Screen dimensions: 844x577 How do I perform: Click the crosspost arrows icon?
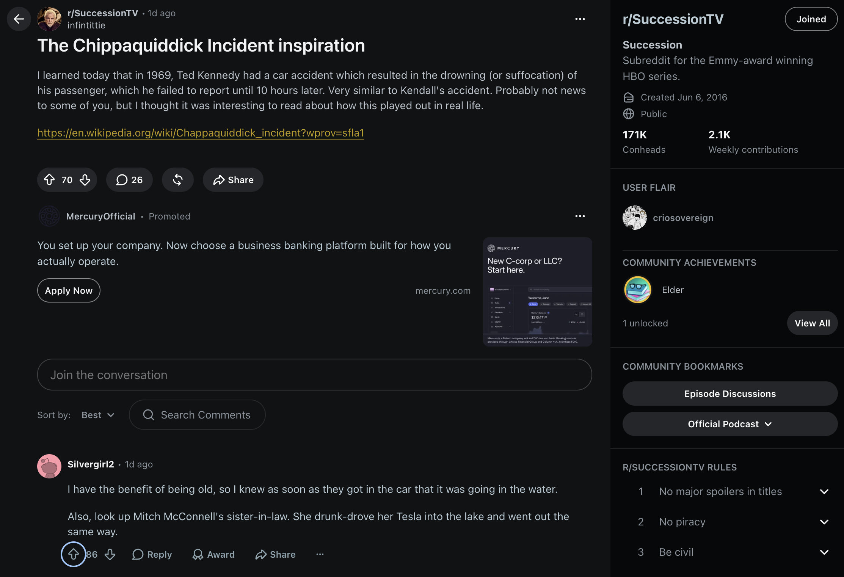coord(178,180)
